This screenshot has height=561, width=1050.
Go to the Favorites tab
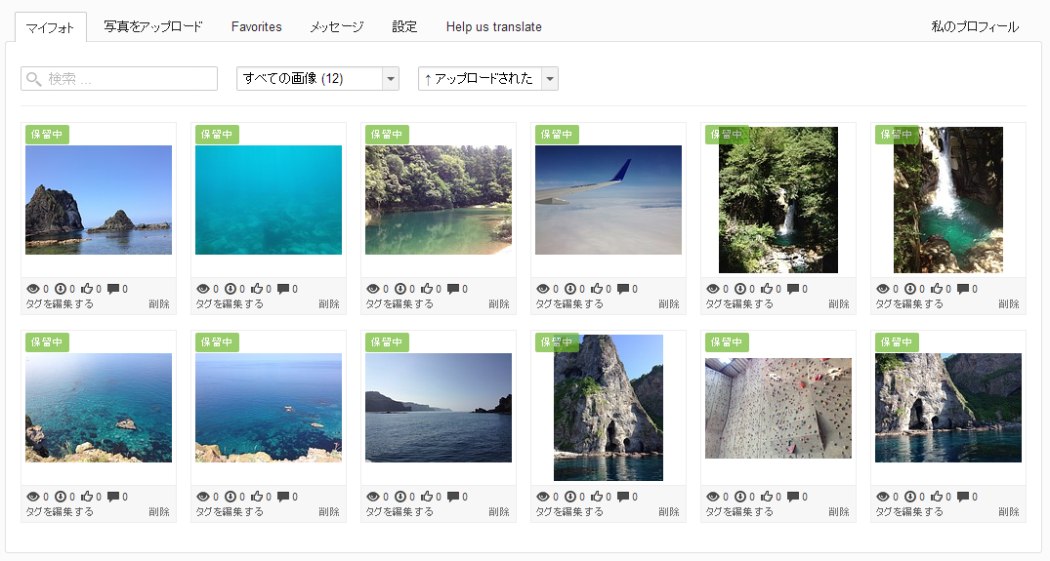[257, 26]
